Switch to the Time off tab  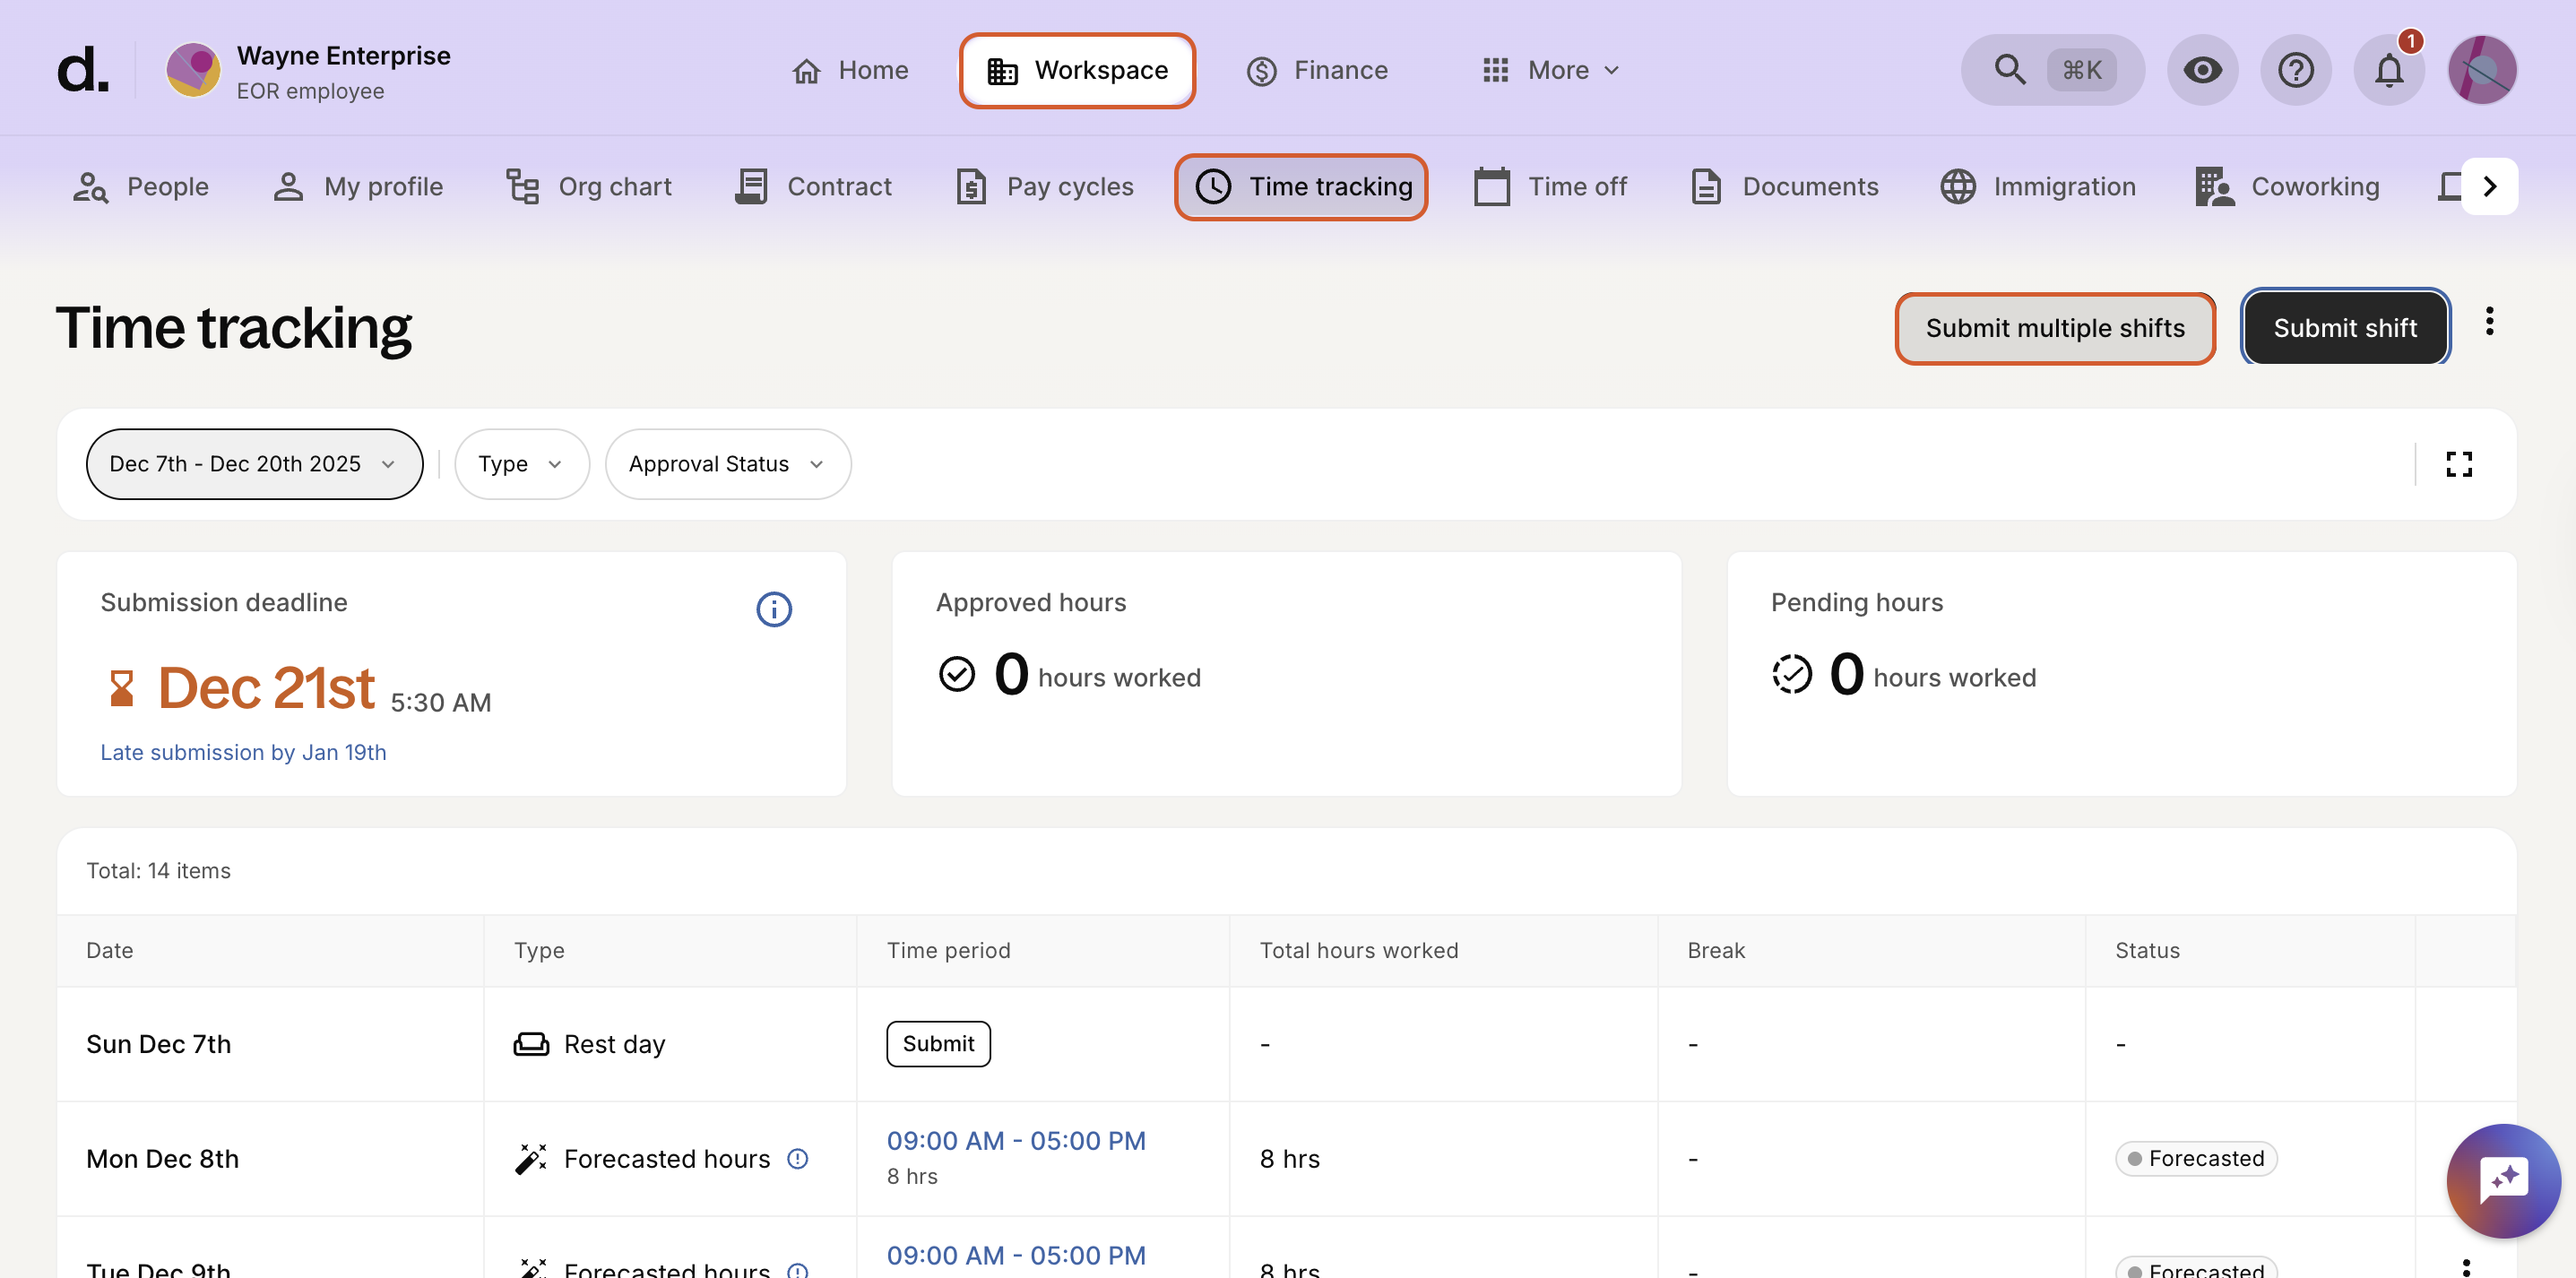1551,187
